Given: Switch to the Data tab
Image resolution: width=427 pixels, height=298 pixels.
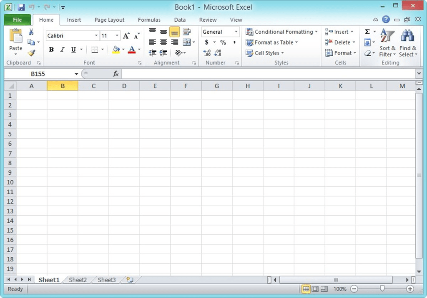Looking at the screenshot, I should click(x=180, y=20).
